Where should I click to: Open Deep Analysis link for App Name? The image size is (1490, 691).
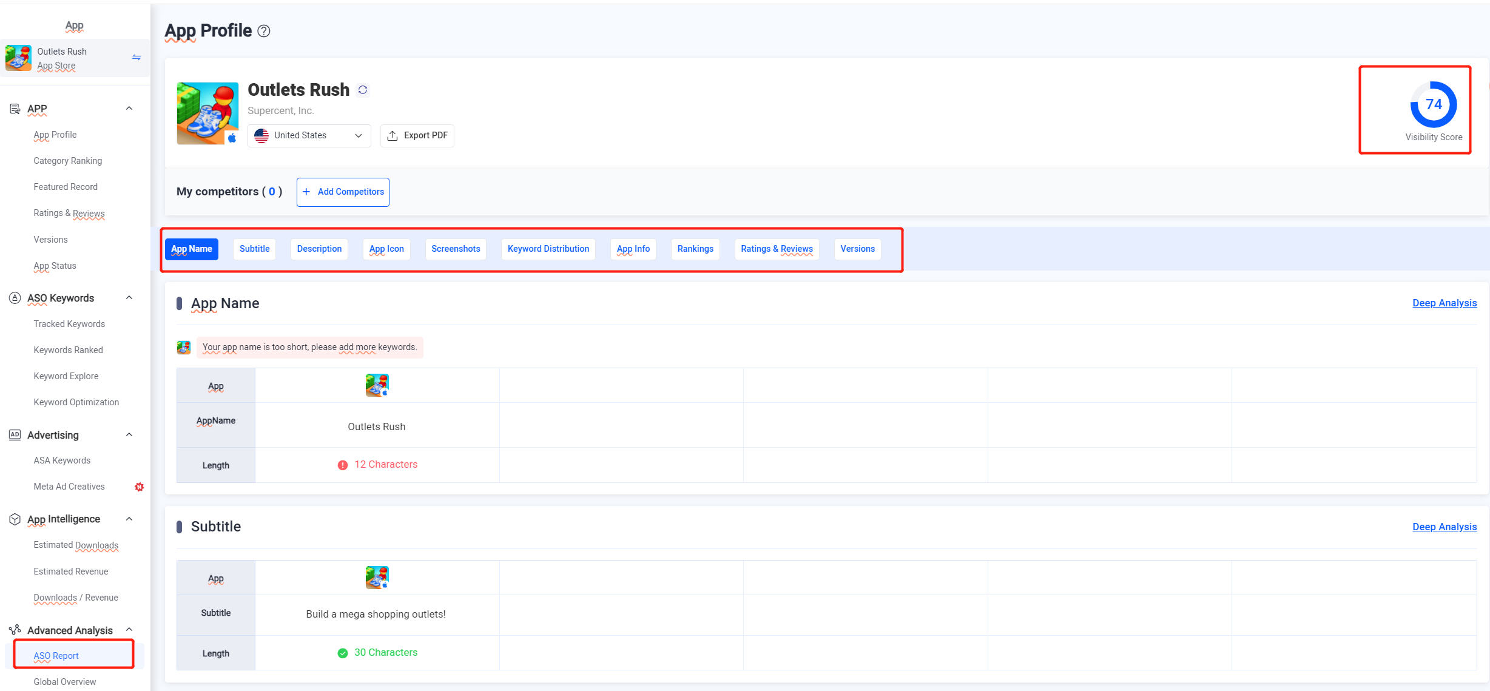pyautogui.click(x=1444, y=303)
